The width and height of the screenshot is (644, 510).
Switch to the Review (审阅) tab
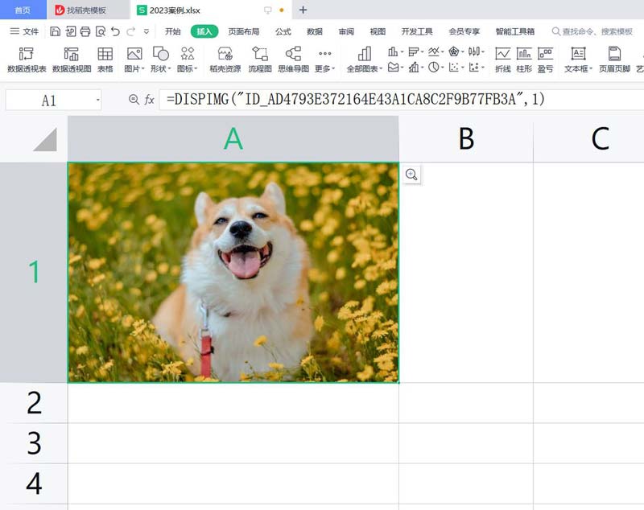346,31
